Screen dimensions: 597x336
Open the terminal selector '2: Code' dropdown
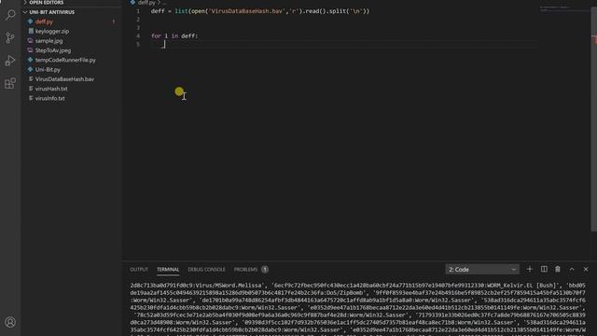point(482,270)
